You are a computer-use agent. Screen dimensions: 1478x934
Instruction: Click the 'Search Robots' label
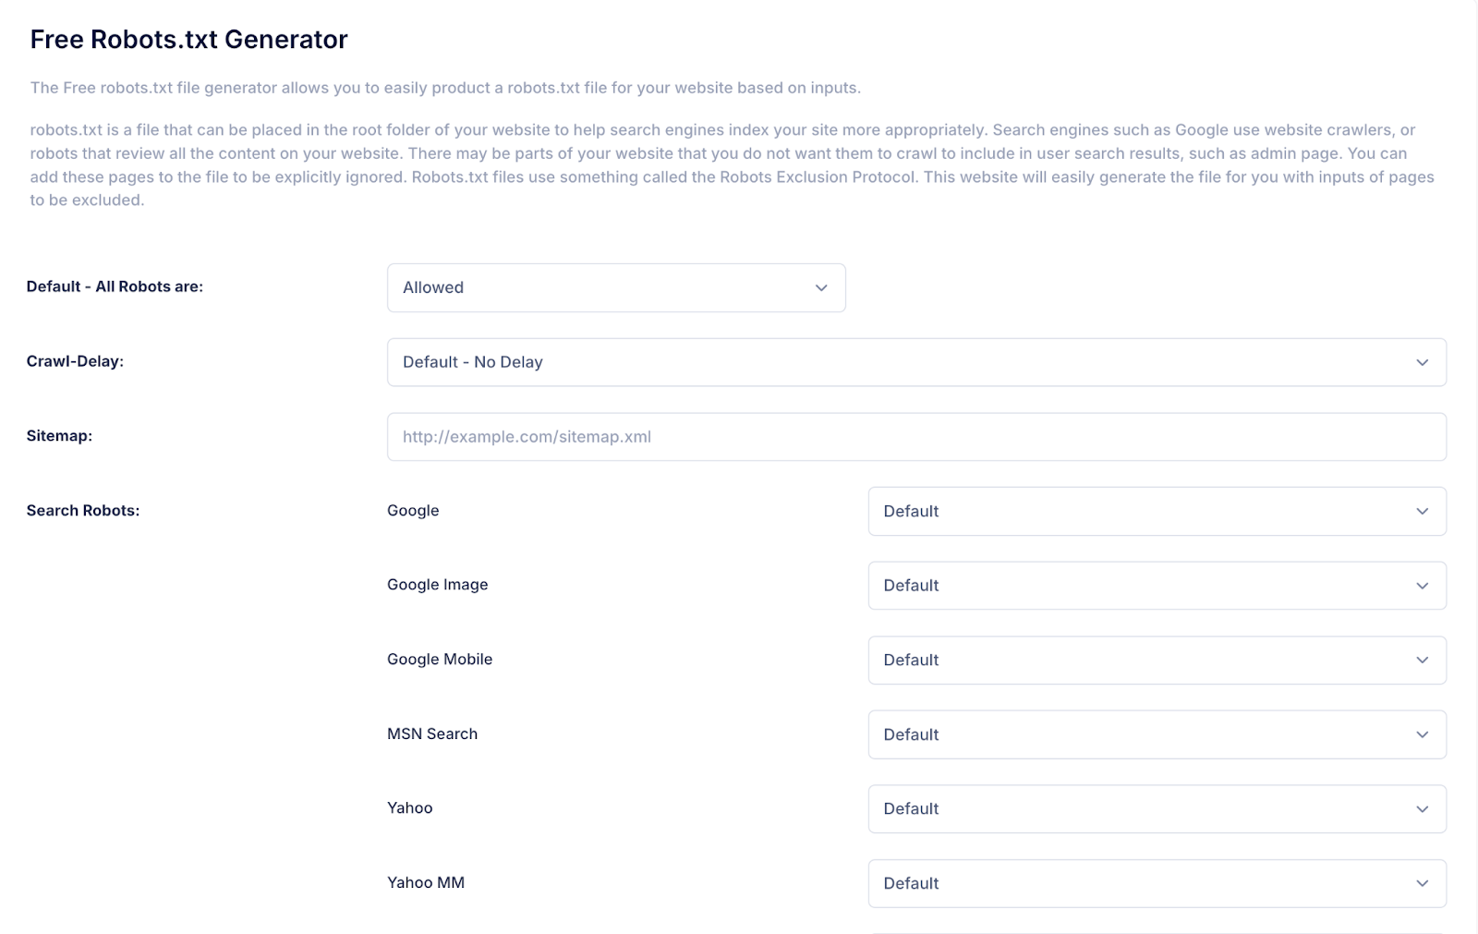(81, 510)
